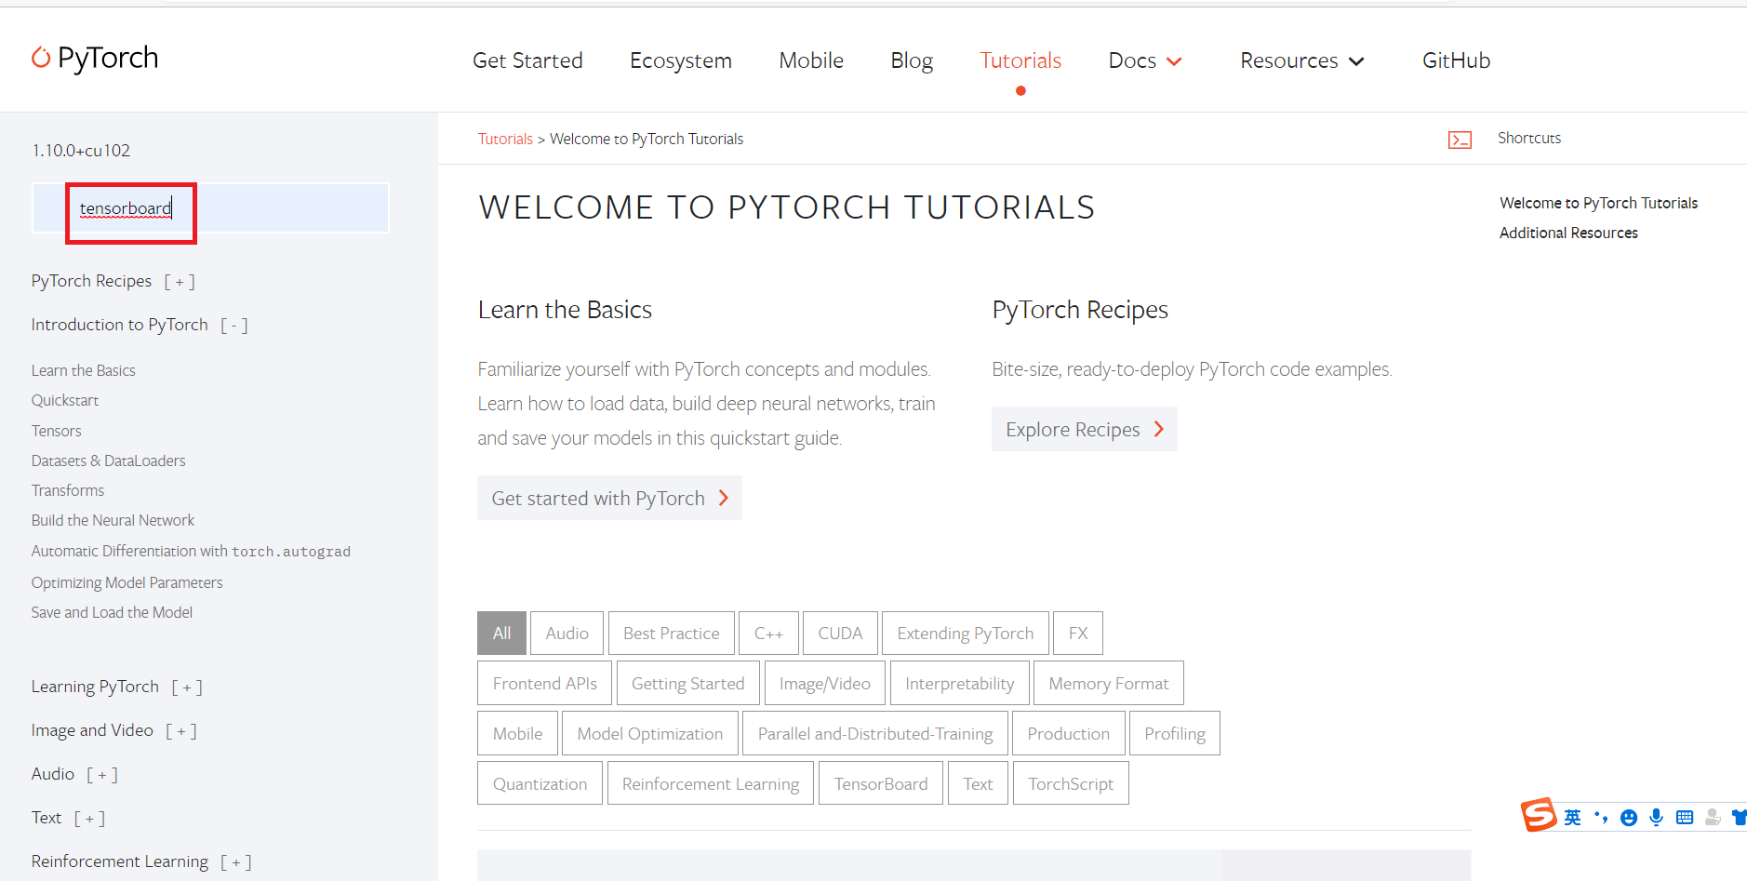The width and height of the screenshot is (1747, 881).
Task: Open Tutorials in the top navigation
Action: pyautogui.click(x=1020, y=60)
